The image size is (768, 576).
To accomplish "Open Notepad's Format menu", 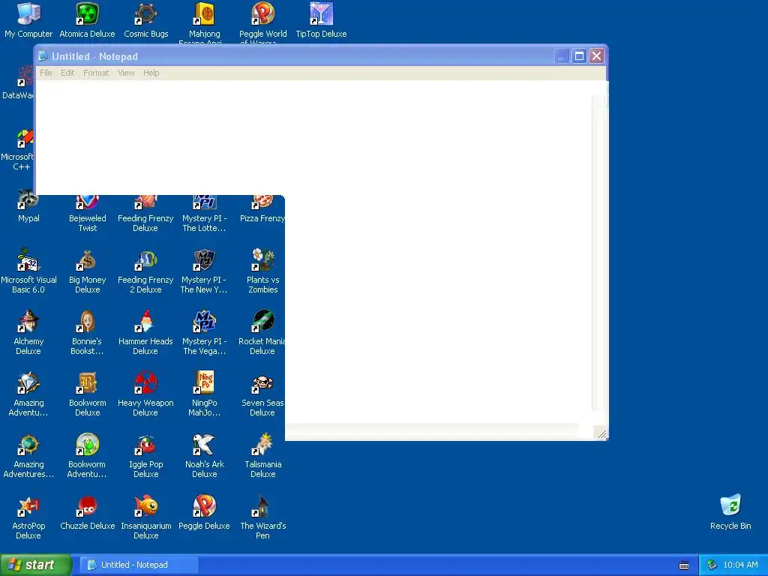I will coord(96,73).
